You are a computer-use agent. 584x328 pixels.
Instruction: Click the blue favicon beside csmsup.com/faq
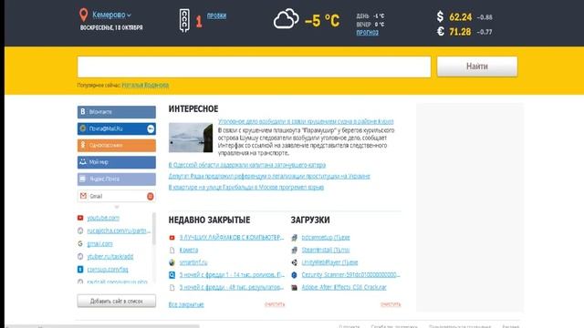pos(80,270)
